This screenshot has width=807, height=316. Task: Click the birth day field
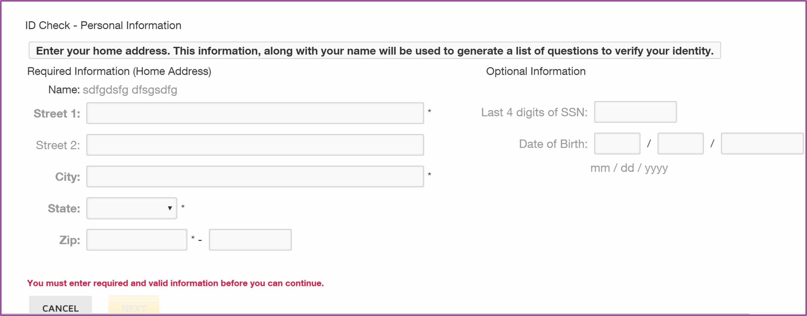click(680, 143)
